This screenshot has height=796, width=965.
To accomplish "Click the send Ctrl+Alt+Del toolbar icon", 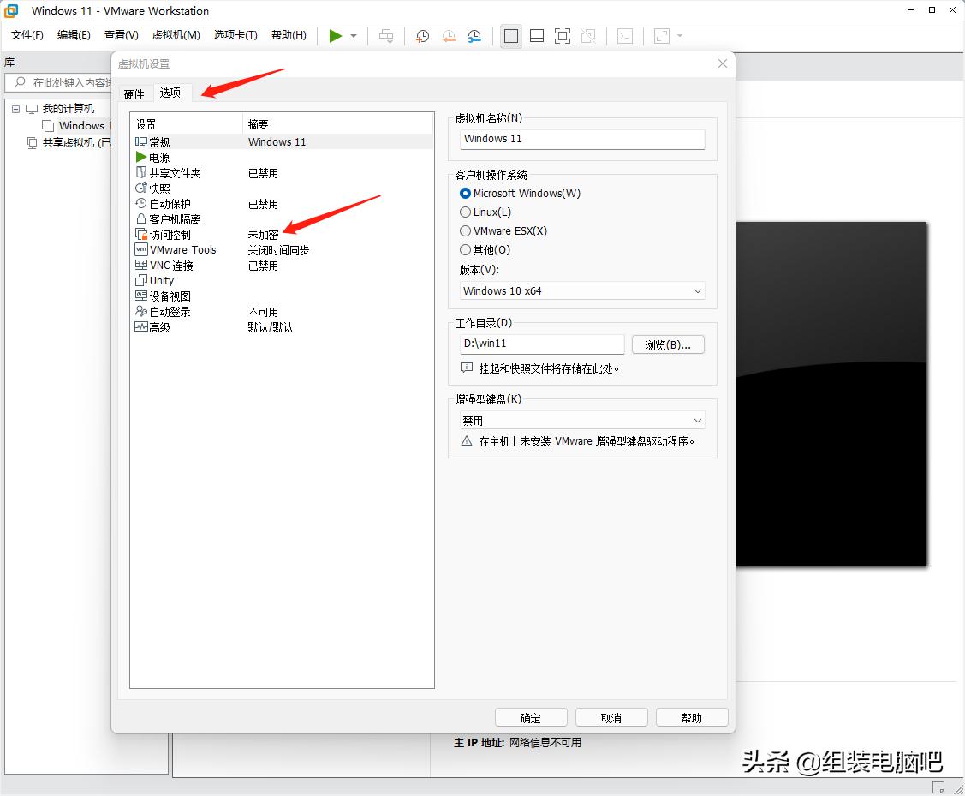I will [x=387, y=36].
